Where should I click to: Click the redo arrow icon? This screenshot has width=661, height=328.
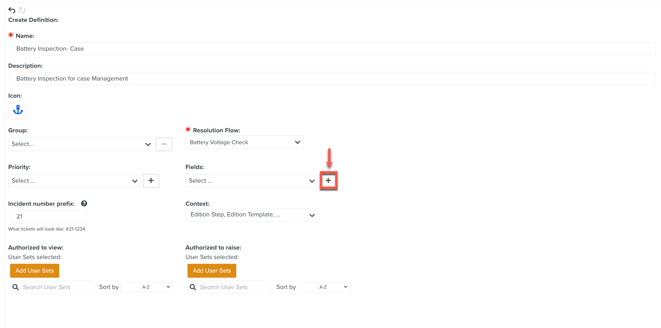pos(22,10)
